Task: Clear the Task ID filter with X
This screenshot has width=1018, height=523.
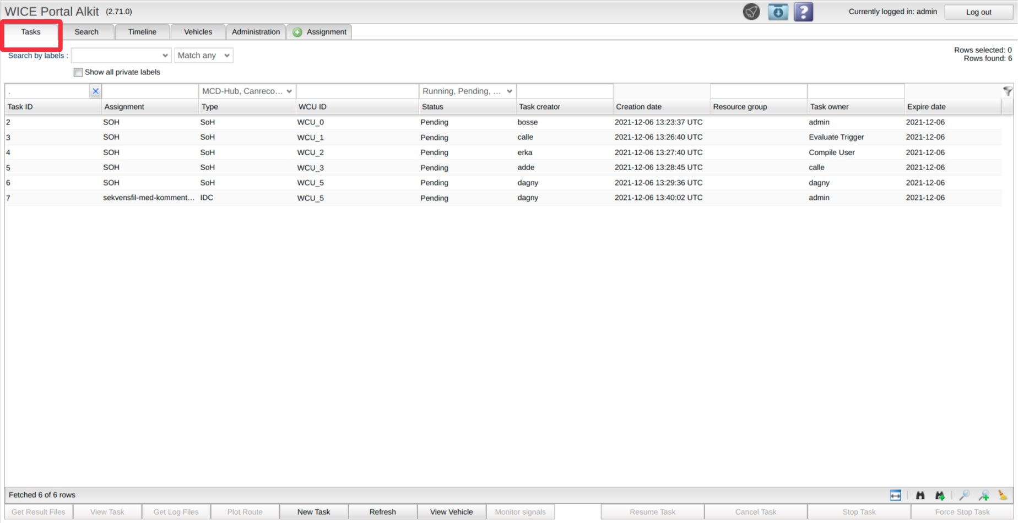Action: [95, 91]
